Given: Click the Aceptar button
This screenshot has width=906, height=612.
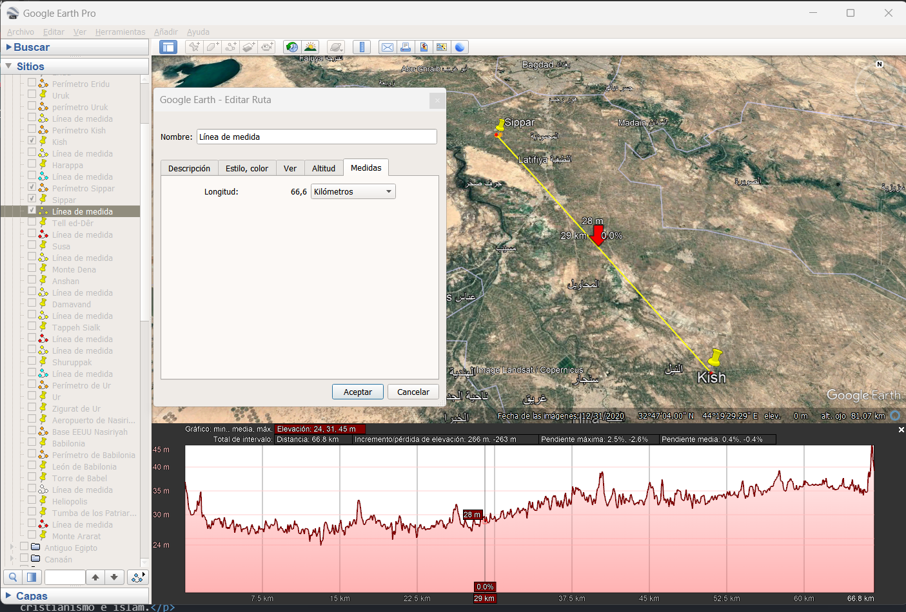Looking at the screenshot, I should [358, 392].
